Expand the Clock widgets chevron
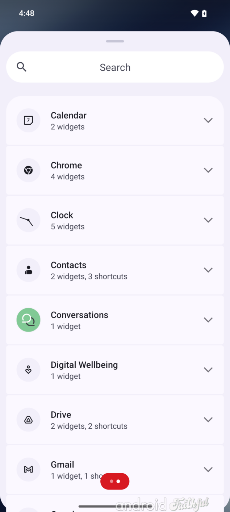The width and height of the screenshot is (230, 512). point(208,220)
